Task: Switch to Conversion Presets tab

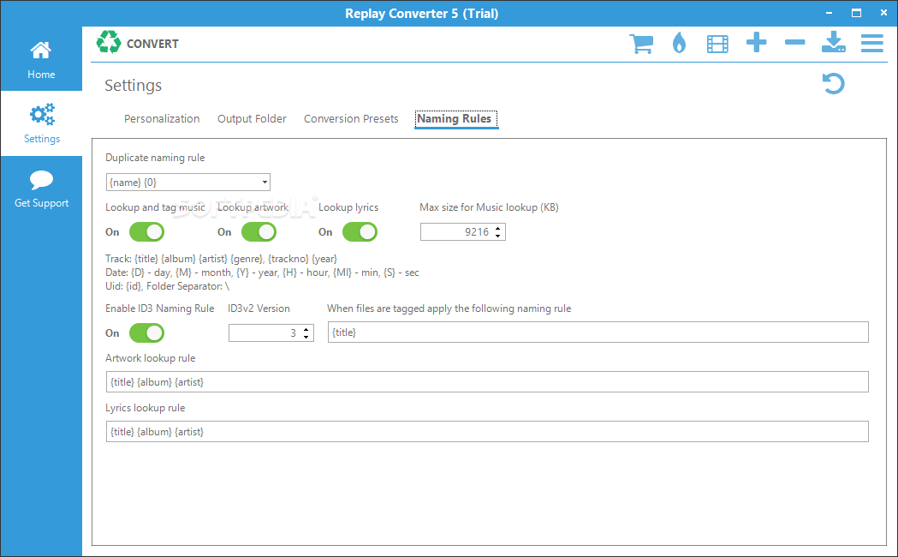Action: [351, 118]
